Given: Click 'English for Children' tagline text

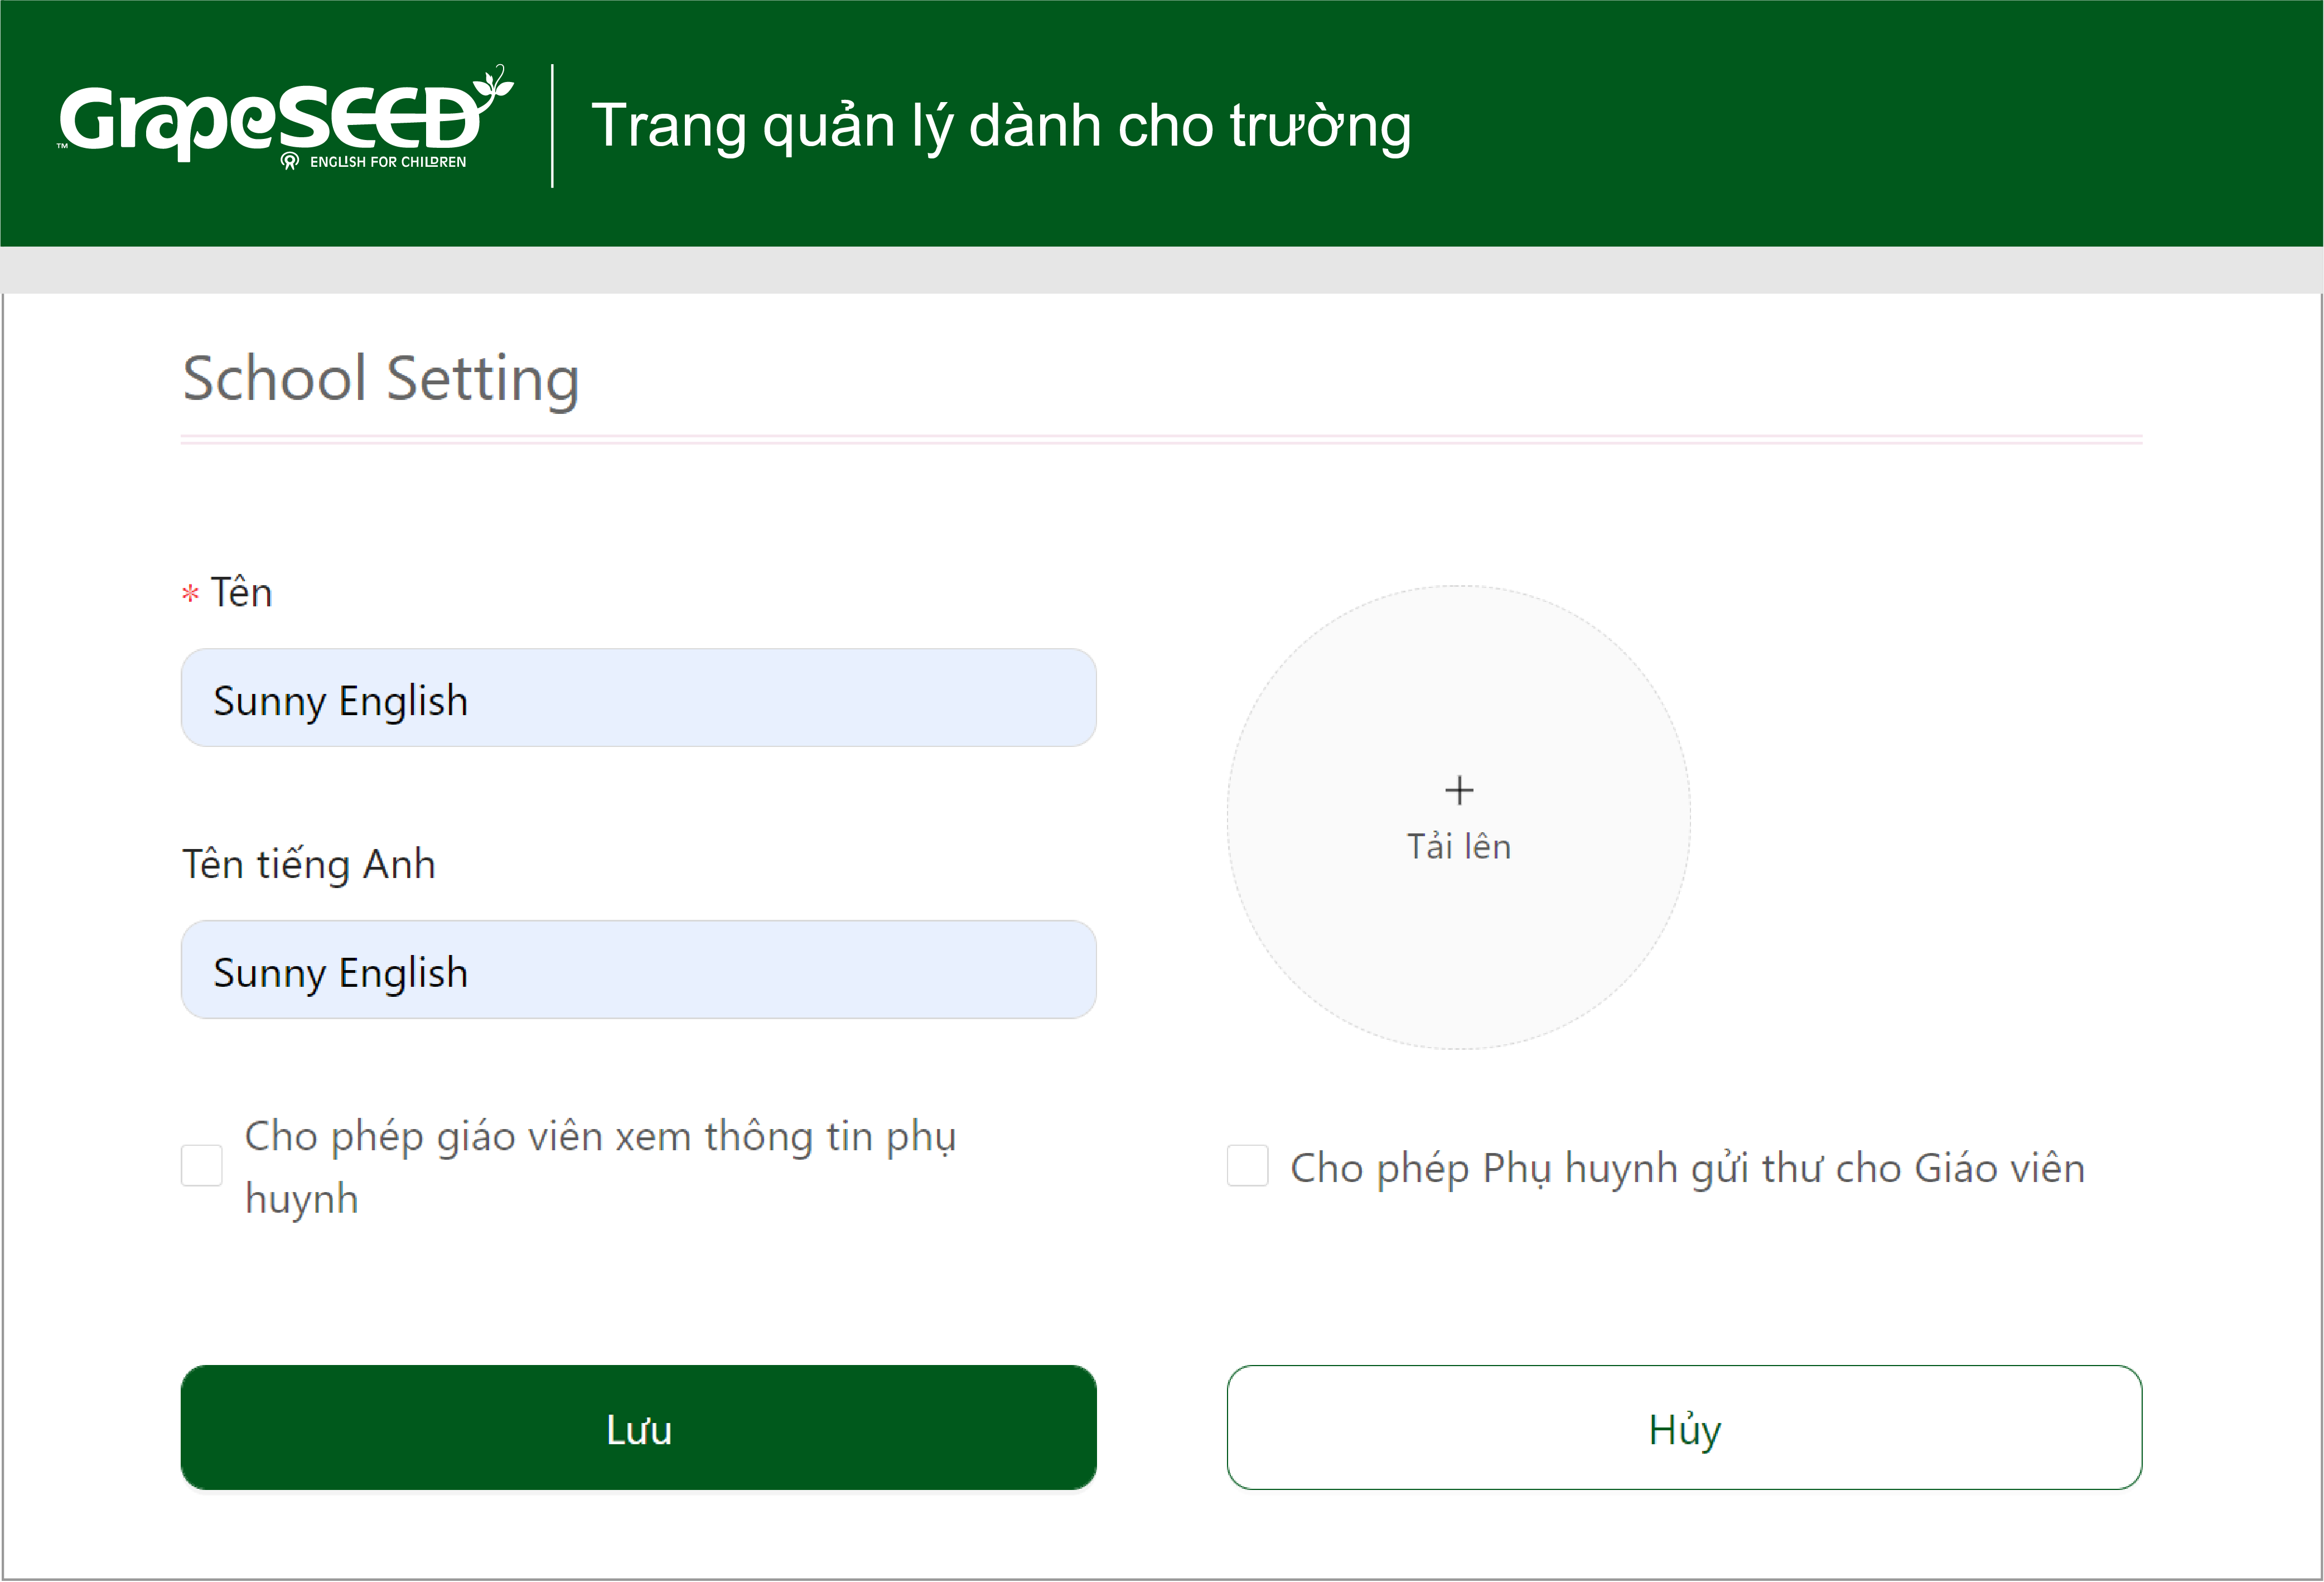Looking at the screenshot, I should coord(388,162).
